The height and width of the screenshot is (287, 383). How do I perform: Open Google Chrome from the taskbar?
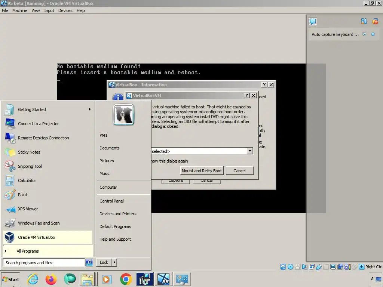126,279
